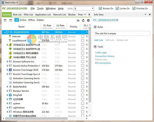Close the Activity tab panel
This screenshot has width=154, height=122.
click(89, 15)
